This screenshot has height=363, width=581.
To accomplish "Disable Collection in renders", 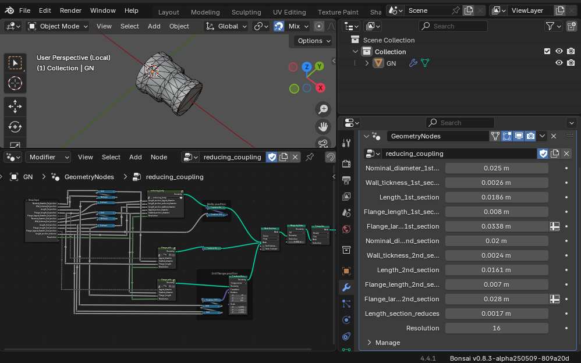I will [x=571, y=52].
